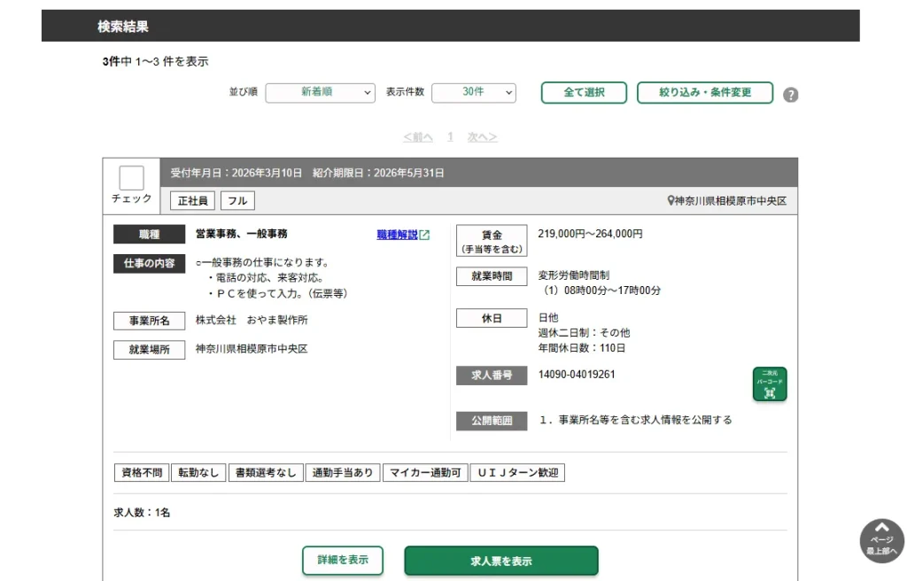Go to previous page via <前へ
Screen dimensions: 907x581
(418, 137)
